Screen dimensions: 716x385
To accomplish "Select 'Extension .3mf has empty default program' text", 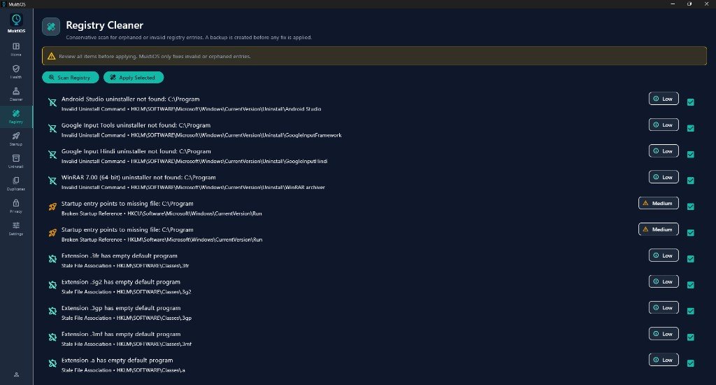I will 121,334.
